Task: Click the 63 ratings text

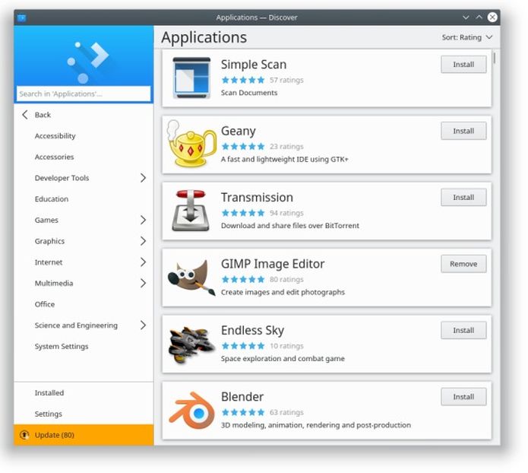Action: (286, 412)
